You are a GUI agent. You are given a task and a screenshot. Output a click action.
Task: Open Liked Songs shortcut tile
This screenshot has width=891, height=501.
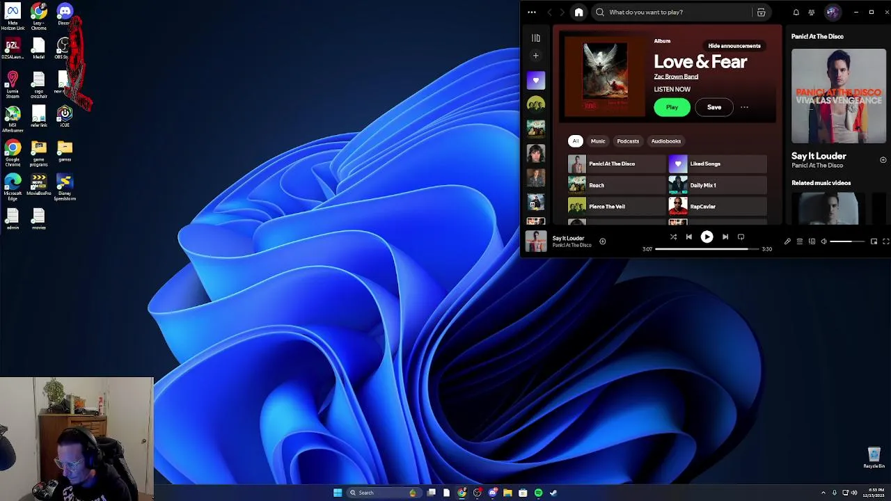click(718, 164)
